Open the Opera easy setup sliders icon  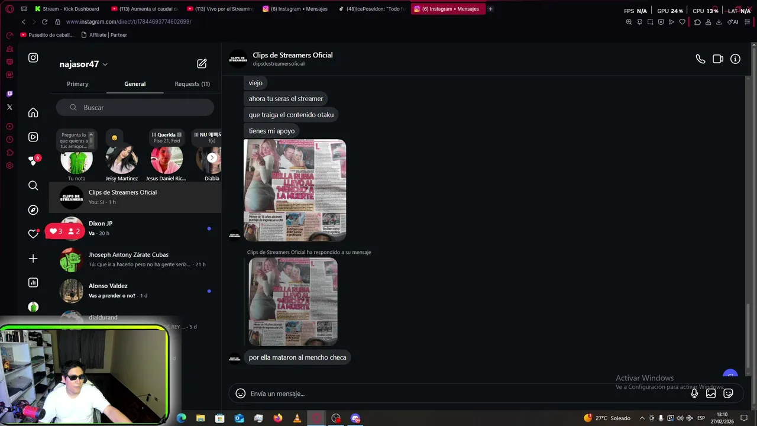coord(748,22)
